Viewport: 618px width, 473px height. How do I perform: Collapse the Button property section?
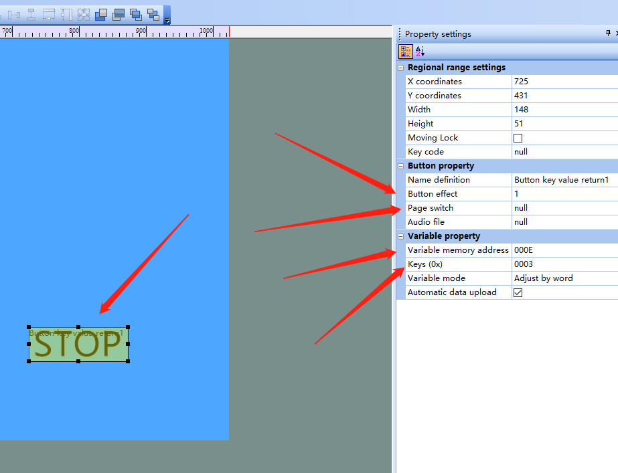[401, 166]
